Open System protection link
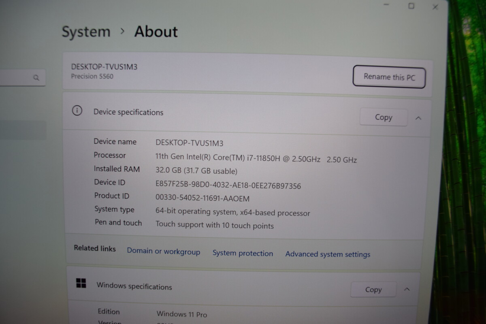This screenshot has height=324, width=486. 243,253
